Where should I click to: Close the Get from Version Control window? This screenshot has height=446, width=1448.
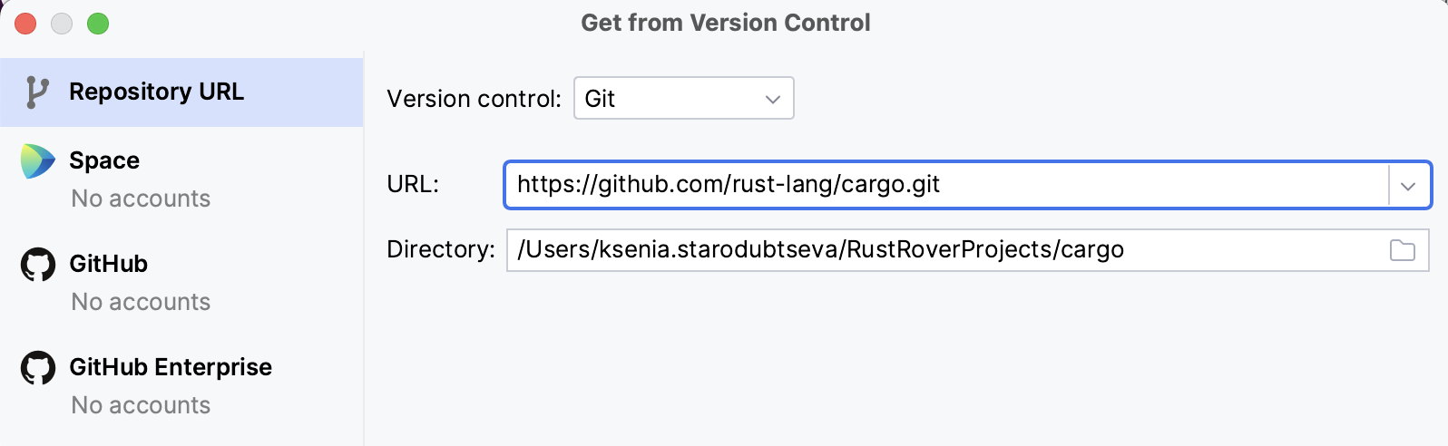[x=25, y=24]
